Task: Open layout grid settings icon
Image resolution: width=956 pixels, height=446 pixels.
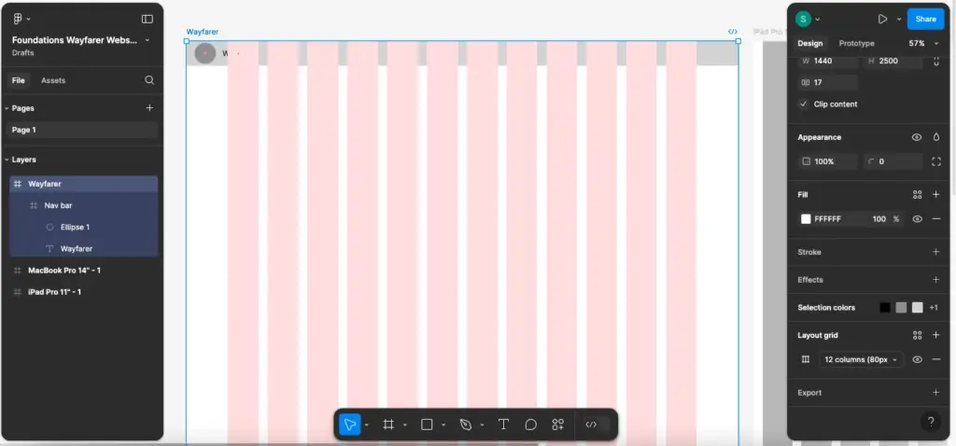Action: coord(806,359)
